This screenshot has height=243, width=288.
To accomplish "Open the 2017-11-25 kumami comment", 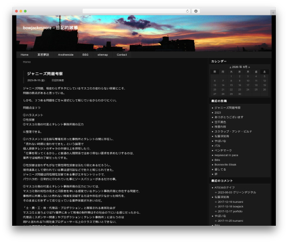I will coord(230,221).
